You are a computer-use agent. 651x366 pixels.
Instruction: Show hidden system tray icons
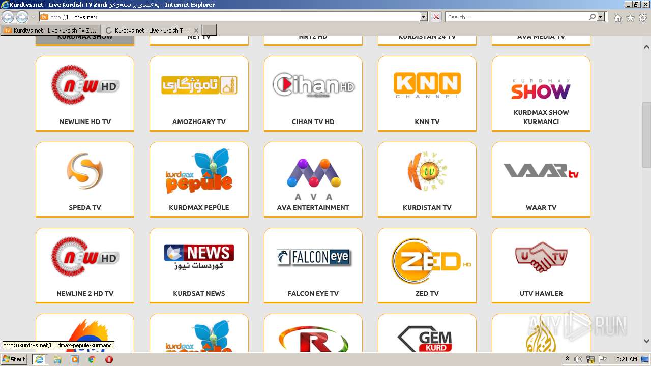567,359
